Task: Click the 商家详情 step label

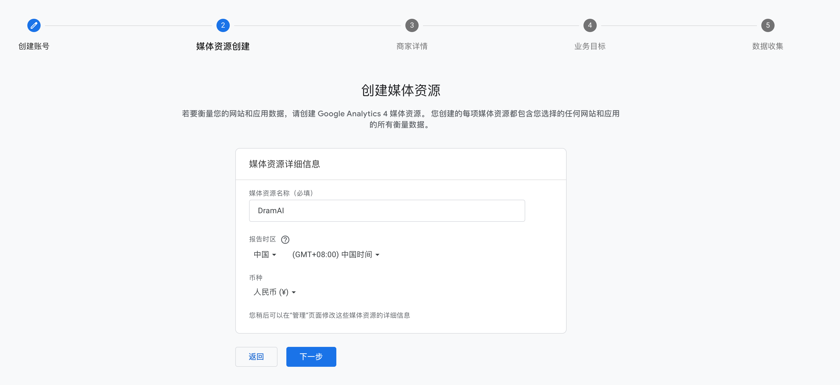Action: (412, 46)
